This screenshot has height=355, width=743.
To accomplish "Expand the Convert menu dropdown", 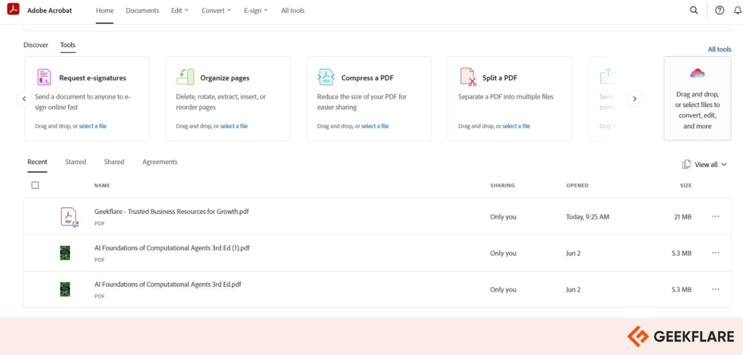I will [x=216, y=10].
